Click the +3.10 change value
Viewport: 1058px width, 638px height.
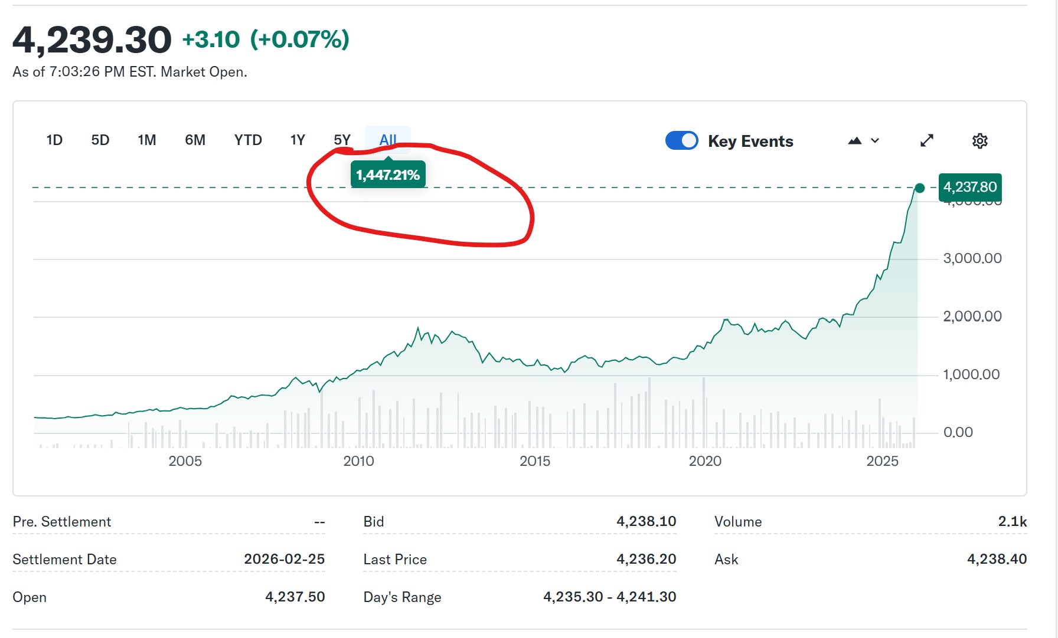211,40
